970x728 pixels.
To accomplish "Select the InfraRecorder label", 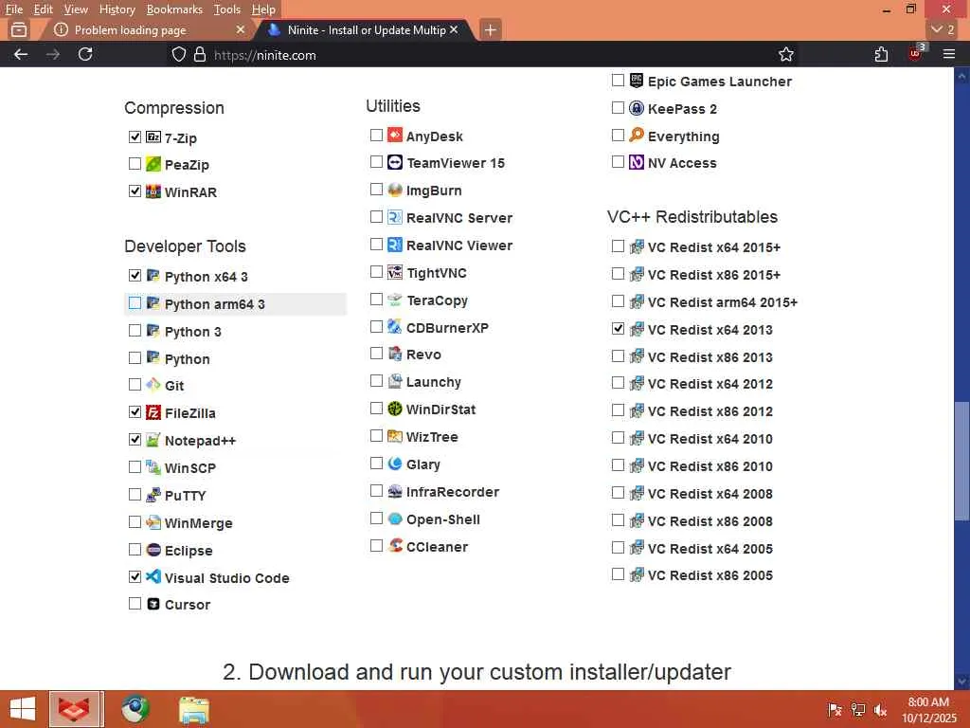I will click(x=453, y=492).
